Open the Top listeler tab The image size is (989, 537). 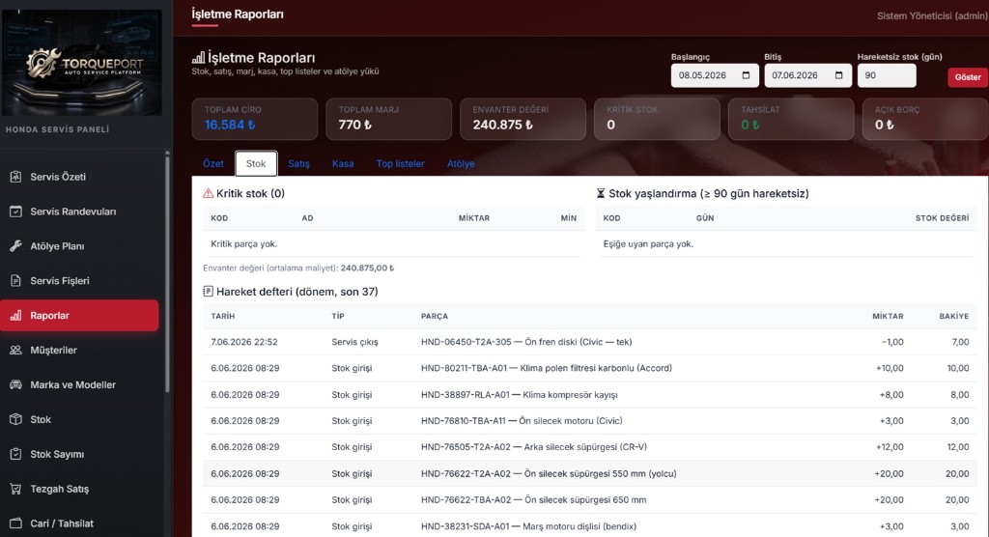point(401,163)
